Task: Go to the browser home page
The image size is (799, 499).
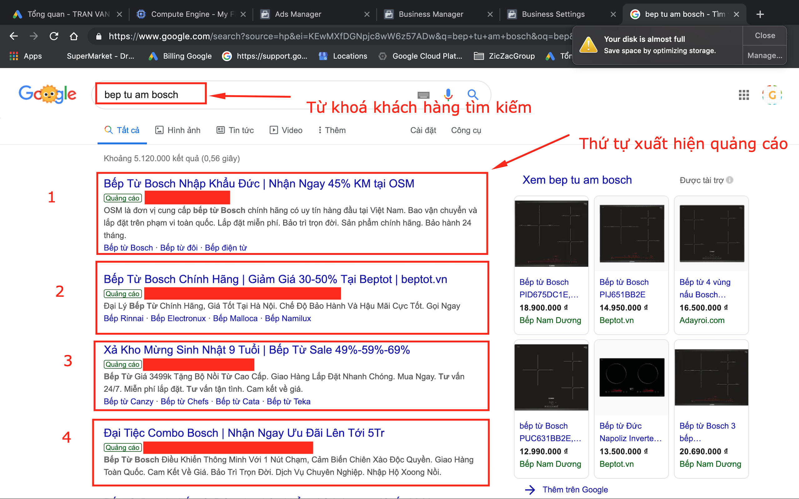Action: click(x=74, y=36)
